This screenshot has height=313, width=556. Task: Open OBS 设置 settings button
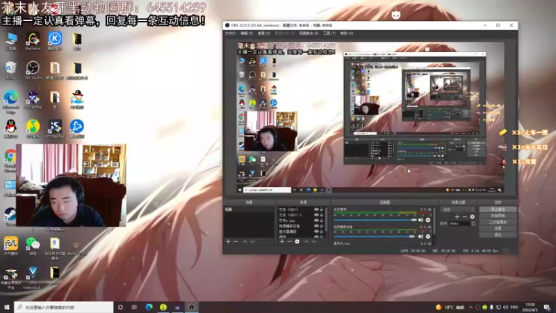pyautogui.click(x=498, y=229)
